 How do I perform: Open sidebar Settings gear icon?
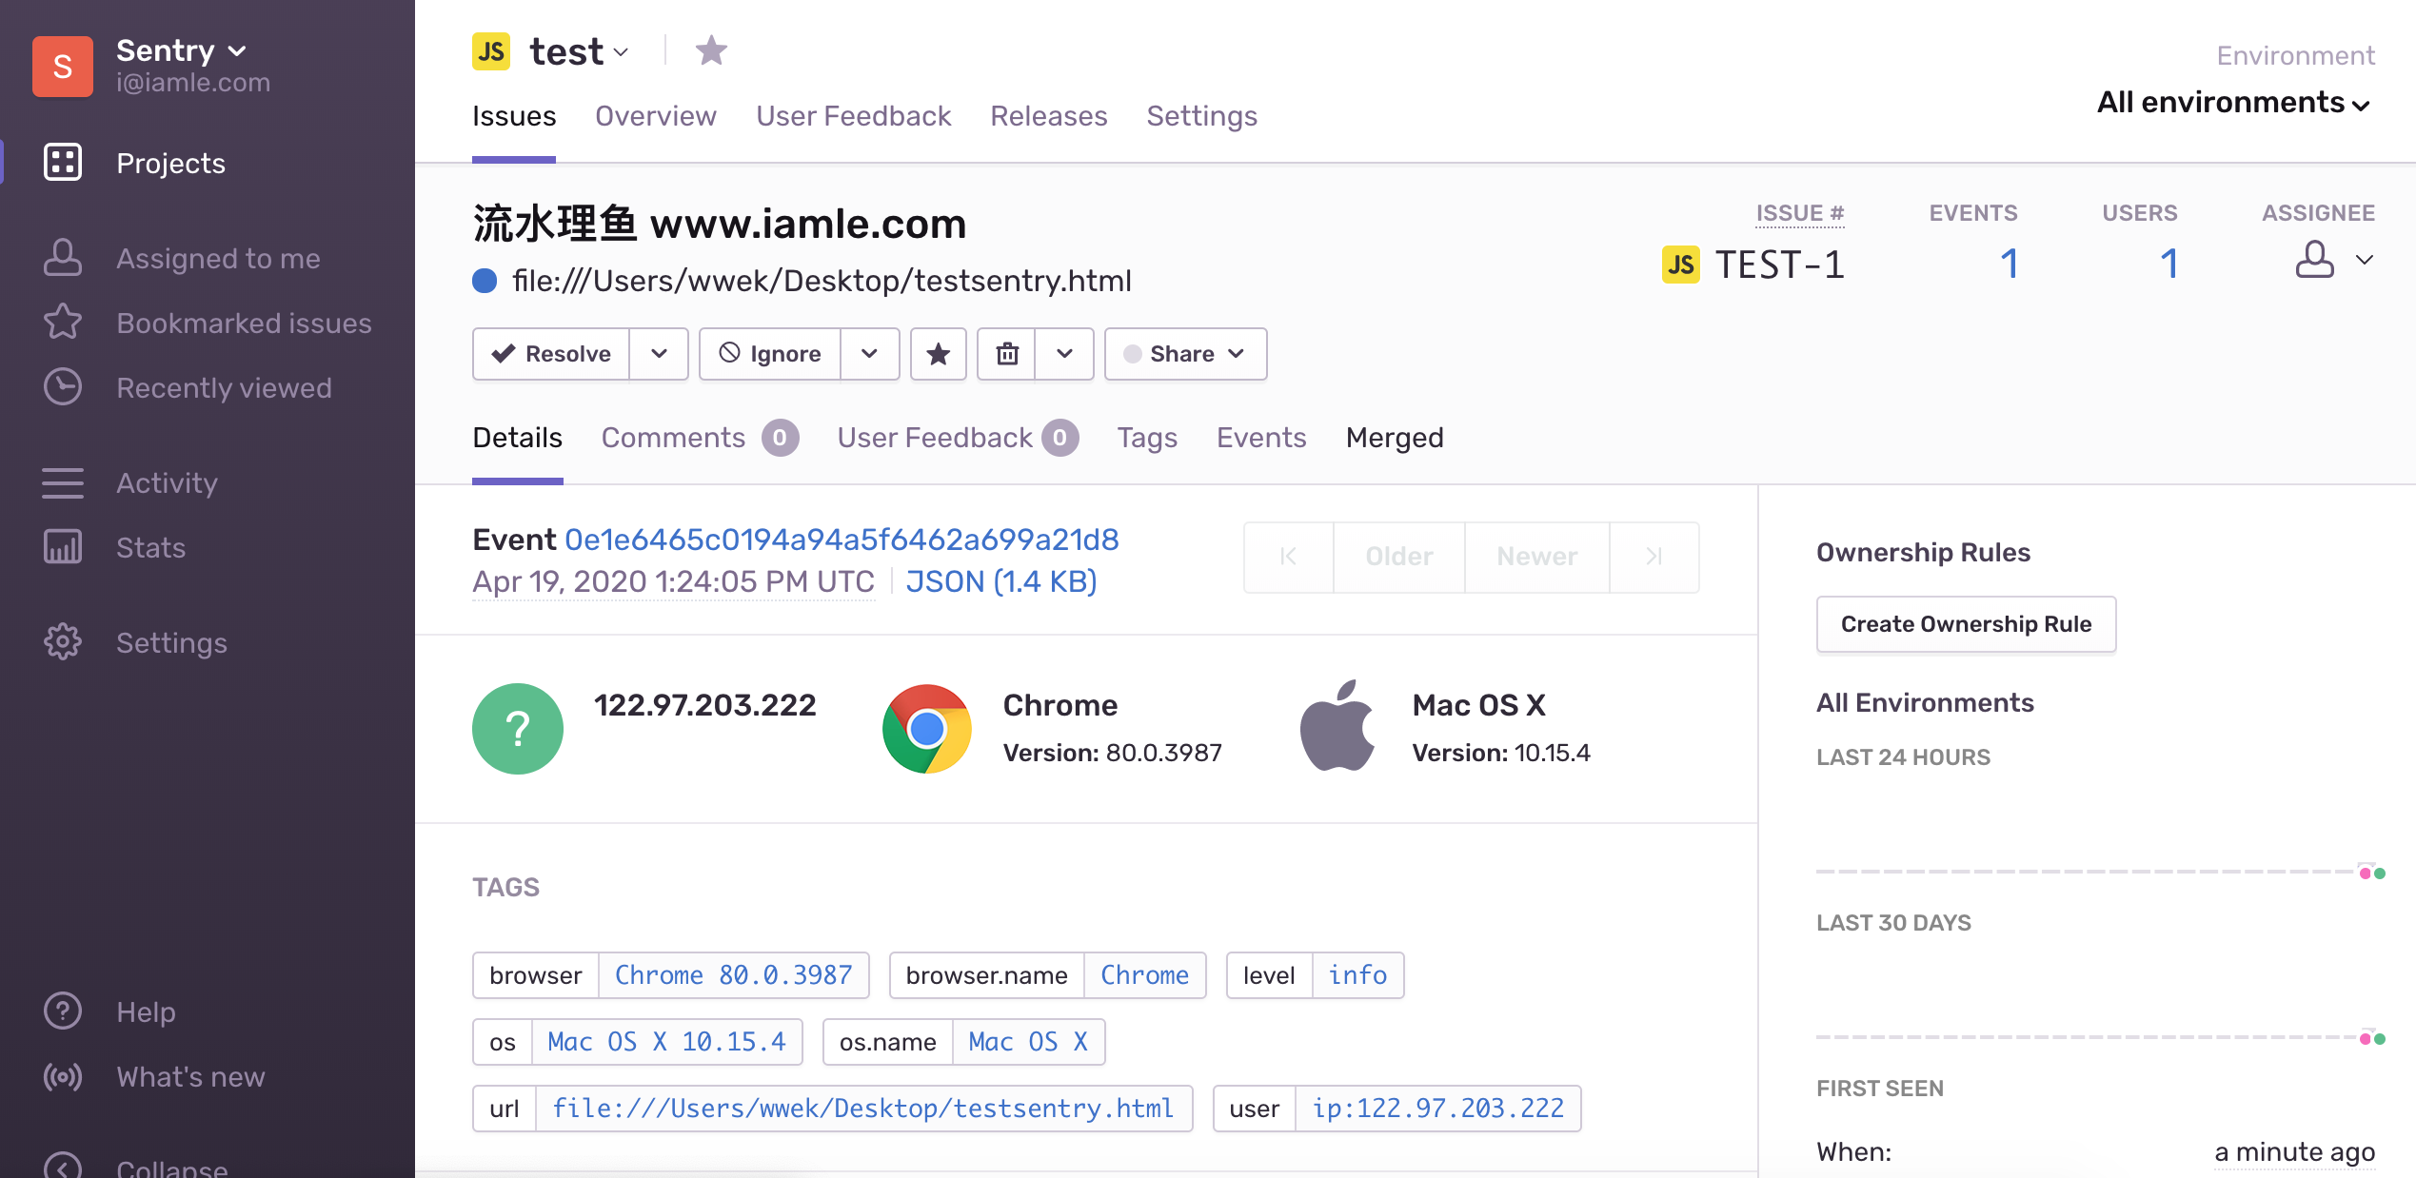[63, 642]
